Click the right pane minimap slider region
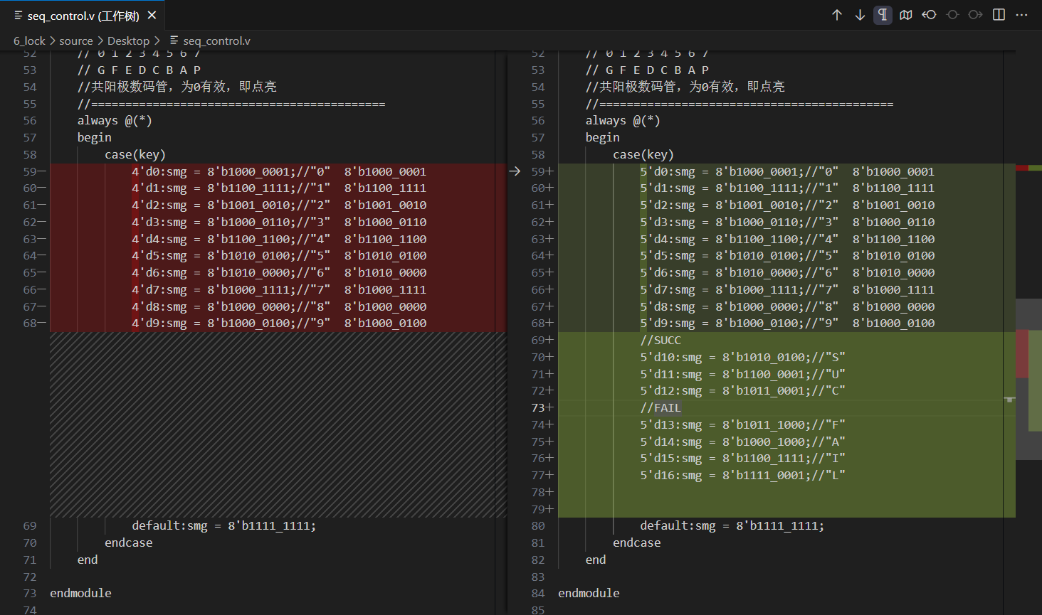 tap(1028, 379)
